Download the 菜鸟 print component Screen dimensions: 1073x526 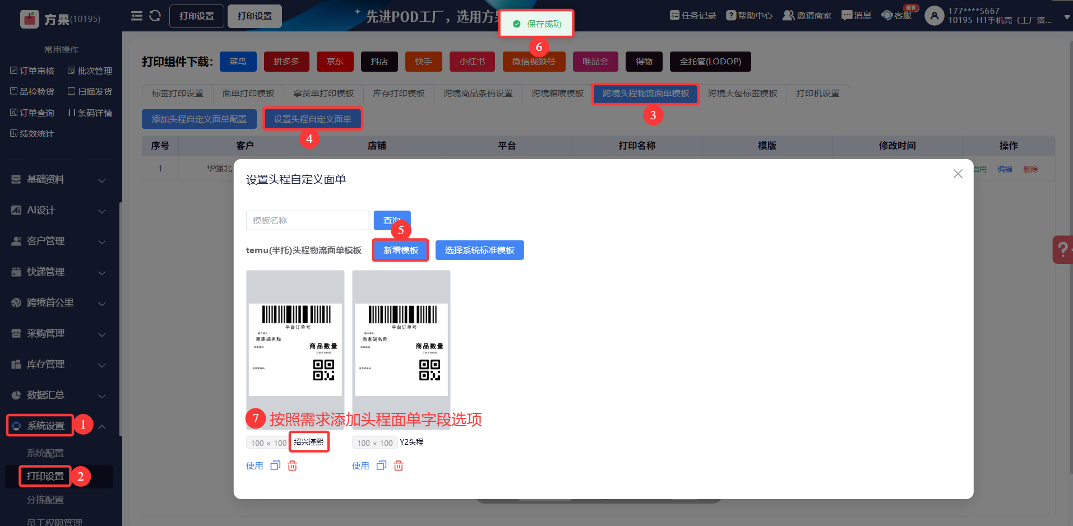pos(238,62)
